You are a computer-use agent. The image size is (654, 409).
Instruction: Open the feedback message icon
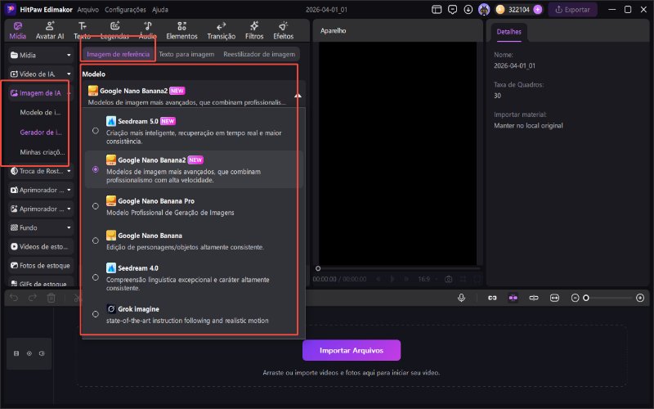(x=452, y=10)
